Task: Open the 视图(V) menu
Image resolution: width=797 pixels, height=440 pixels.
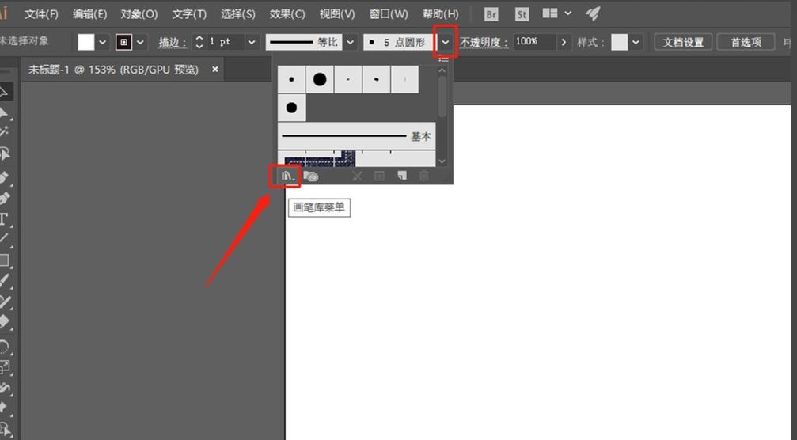Action: 337,14
